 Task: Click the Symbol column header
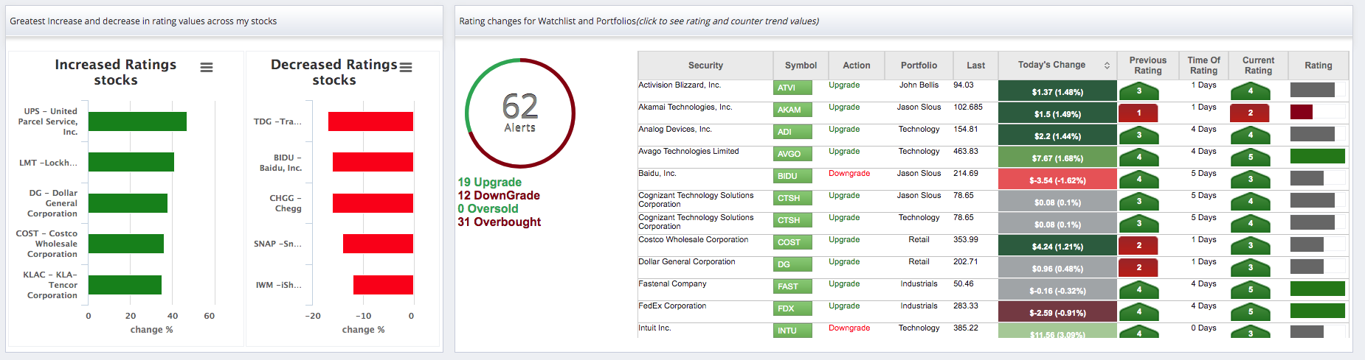(x=801, y=66)
